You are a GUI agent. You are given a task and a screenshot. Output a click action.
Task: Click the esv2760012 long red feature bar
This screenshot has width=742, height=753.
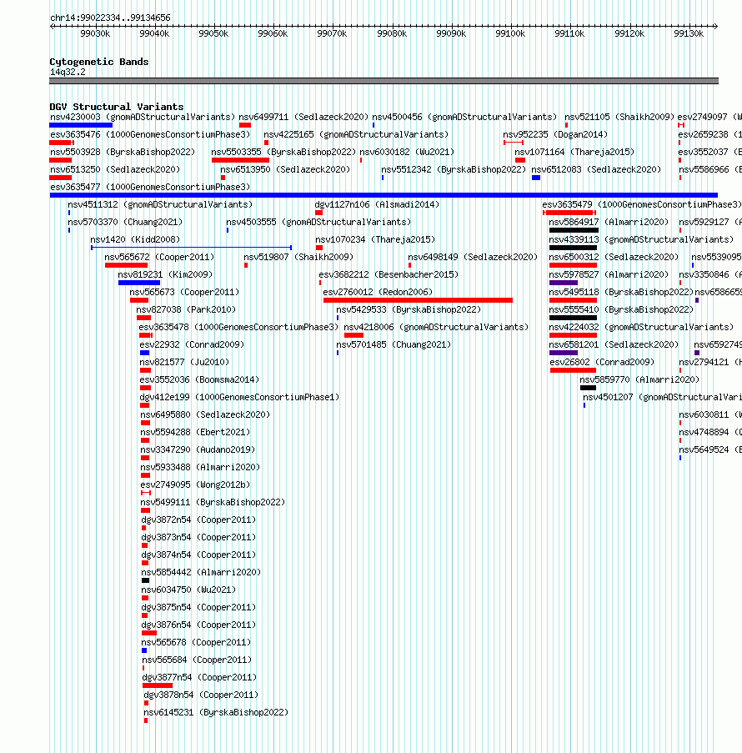[x=418, y=300]
